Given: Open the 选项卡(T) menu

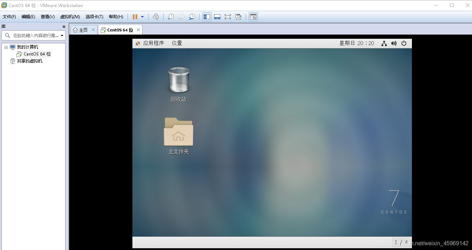Looking at the screenshot, I should point(94,17).
